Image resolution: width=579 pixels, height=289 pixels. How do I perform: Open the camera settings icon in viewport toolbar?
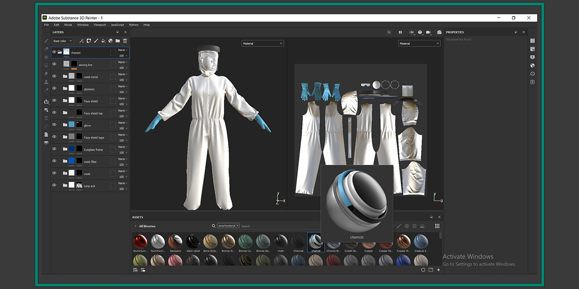click(x=428, y=32)
